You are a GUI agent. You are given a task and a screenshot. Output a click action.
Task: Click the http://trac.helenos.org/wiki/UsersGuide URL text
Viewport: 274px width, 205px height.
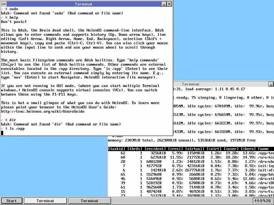click(x=43, y=111)
